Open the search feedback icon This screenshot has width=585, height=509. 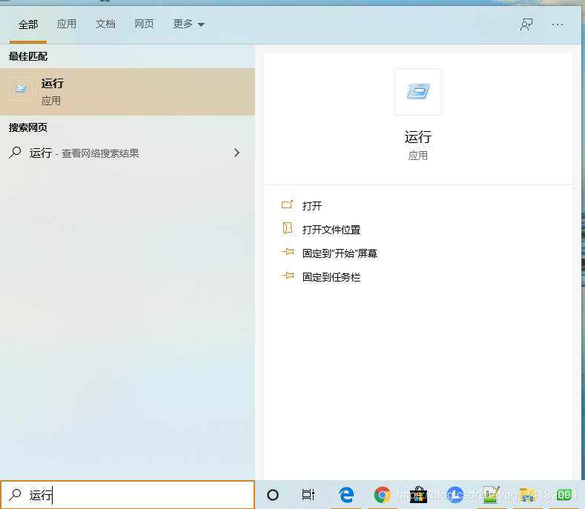point(526,24)
